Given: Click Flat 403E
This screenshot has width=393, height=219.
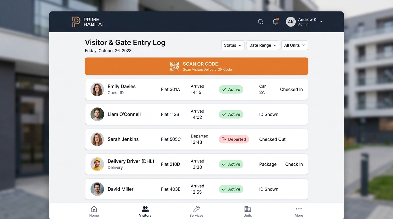Looking at the screenshot, I should (x=171, y=189).
